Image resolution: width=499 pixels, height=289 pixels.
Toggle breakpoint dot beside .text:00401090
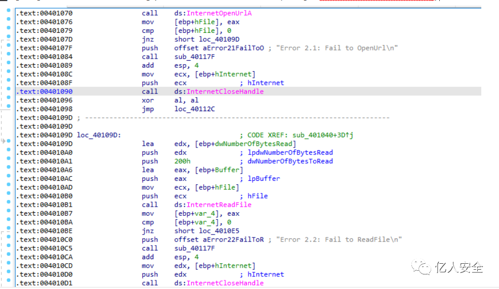point(9,88)
